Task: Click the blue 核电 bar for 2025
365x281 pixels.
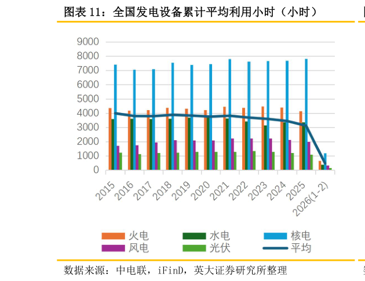Action: [x=306, y=114]
